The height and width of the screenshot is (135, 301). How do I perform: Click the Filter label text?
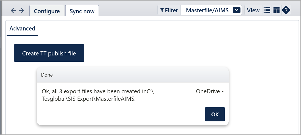pos(171,10)
